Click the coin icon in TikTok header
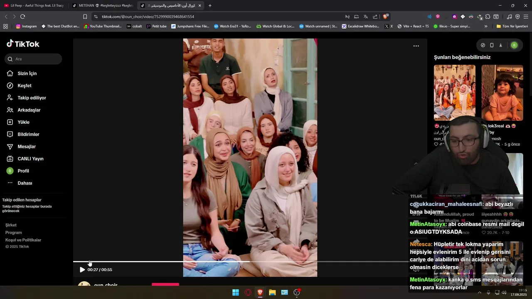 [x=483, y=45]
